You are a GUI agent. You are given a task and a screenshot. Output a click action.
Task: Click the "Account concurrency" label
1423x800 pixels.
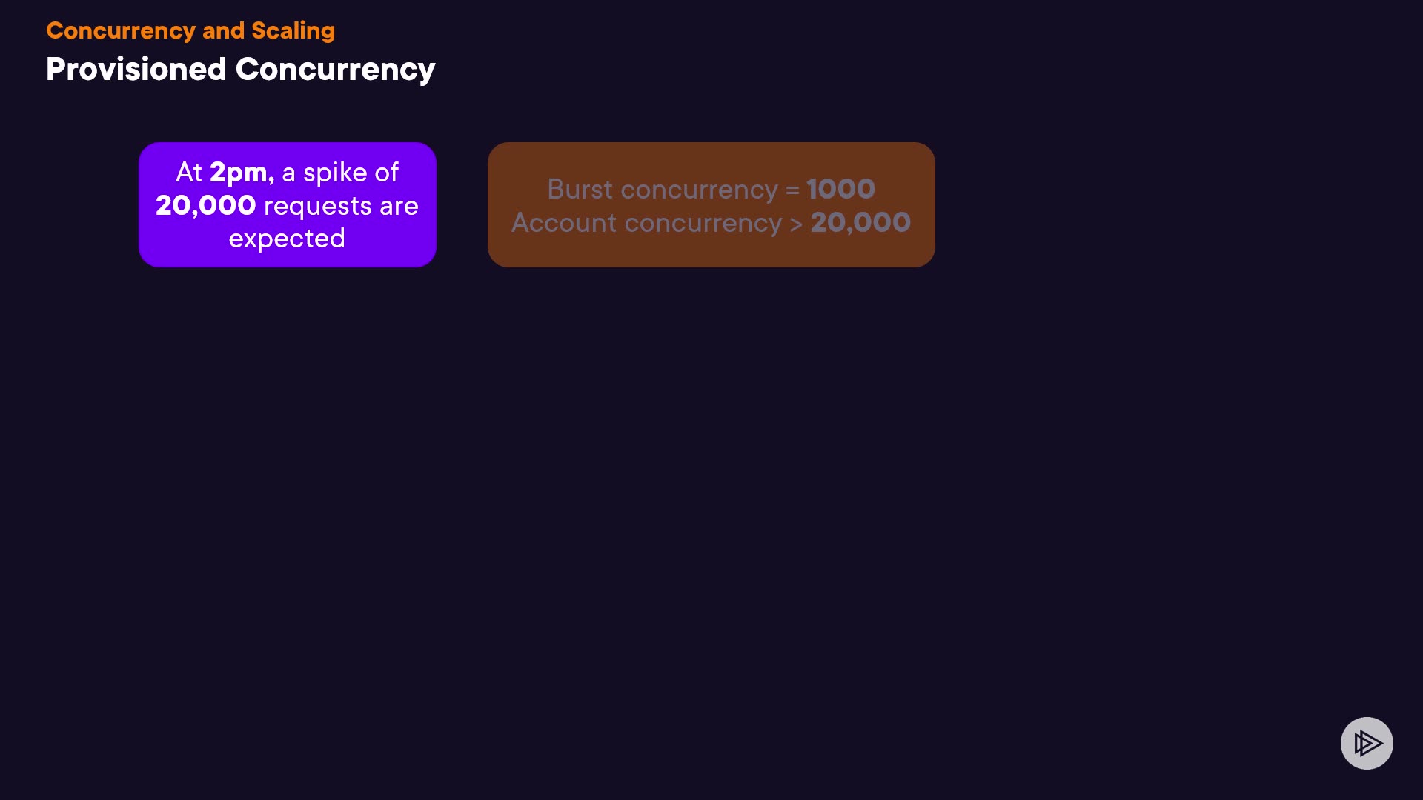646,223
